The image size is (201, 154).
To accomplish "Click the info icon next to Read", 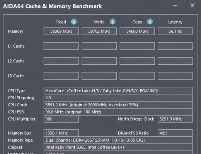I will click(x=74, y=22).
